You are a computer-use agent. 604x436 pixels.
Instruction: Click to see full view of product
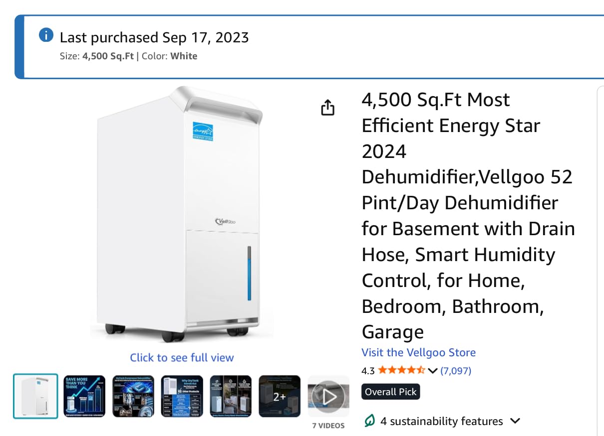[x=182, y=357]
